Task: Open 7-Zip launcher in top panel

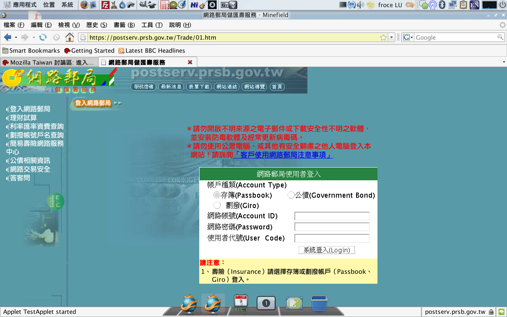Action: 225,5
